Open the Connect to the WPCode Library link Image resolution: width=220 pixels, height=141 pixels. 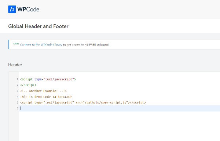coord(41,44)
